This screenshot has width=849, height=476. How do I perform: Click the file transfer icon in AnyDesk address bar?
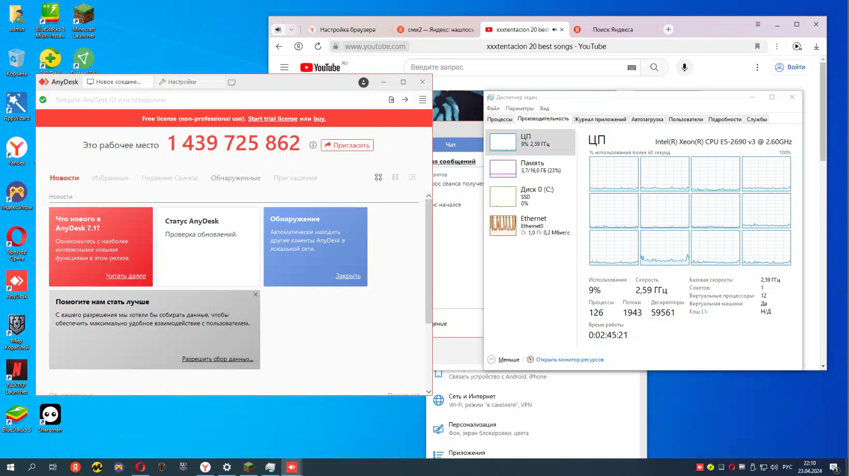(x=391, y=100)
